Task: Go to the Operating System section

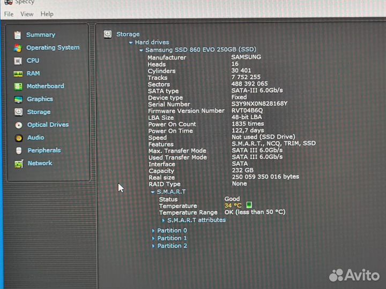Action: [53, 48]
